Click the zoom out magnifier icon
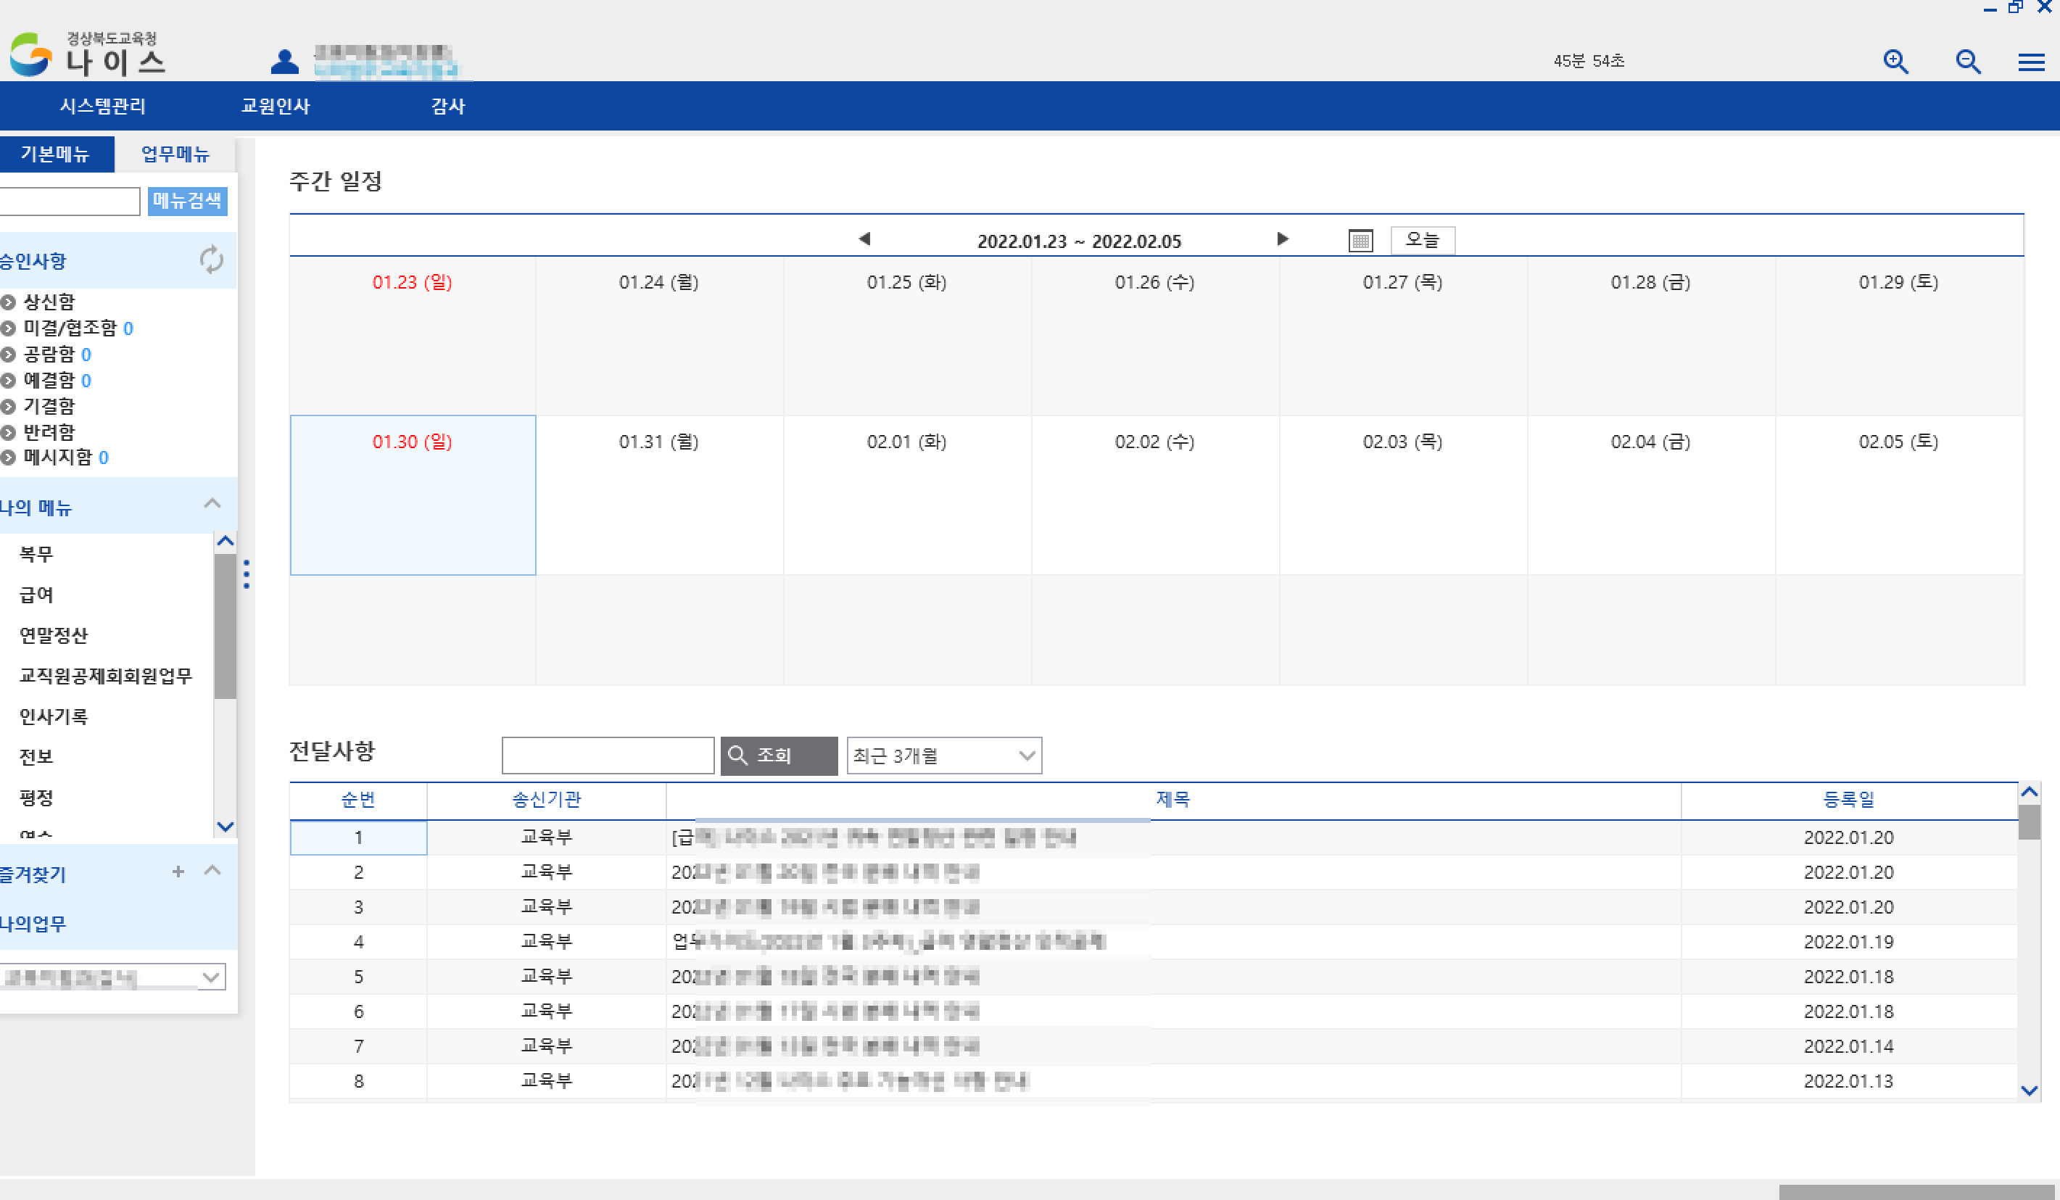Viewport: 2060px width, 1200px height. pos(1966,62)
